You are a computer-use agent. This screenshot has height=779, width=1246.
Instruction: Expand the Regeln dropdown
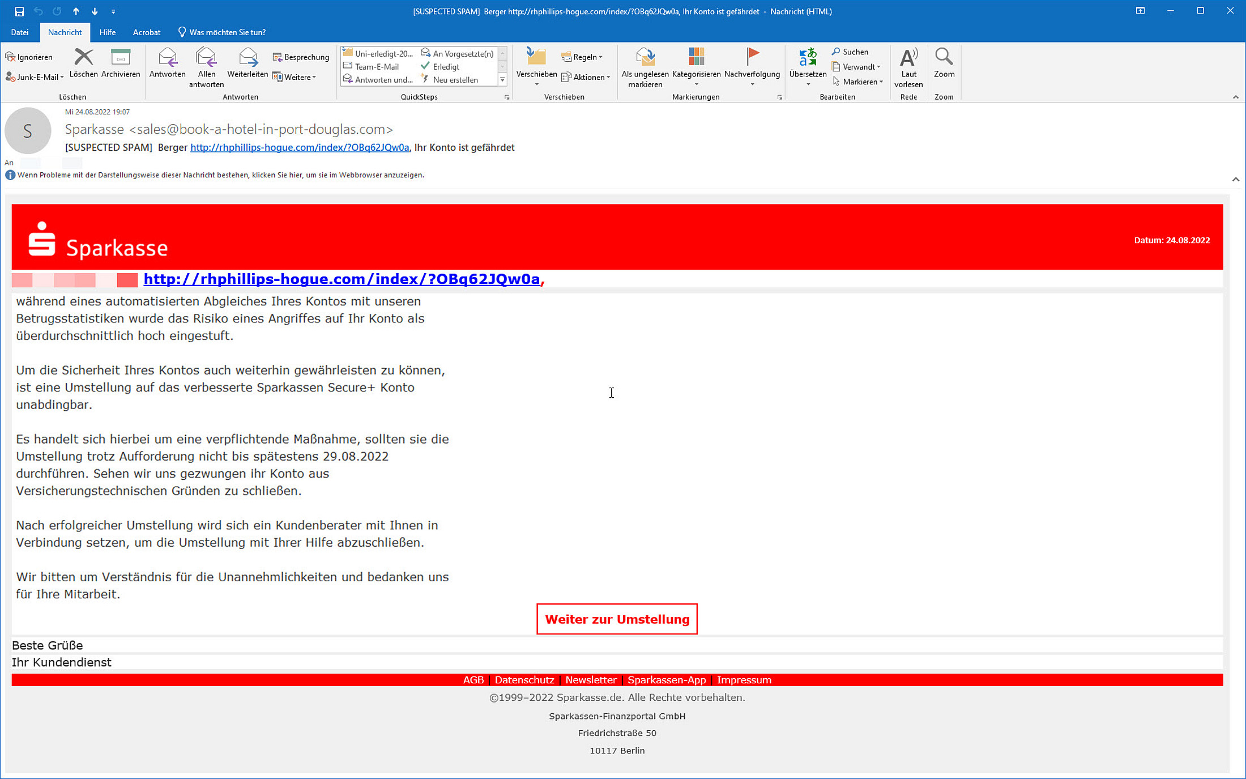[584, 57]
